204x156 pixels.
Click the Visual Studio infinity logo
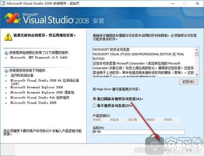coord(12,18)
